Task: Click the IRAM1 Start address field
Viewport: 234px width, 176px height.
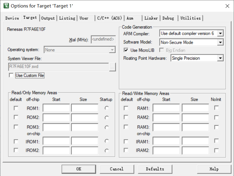Action: [166, 141]
